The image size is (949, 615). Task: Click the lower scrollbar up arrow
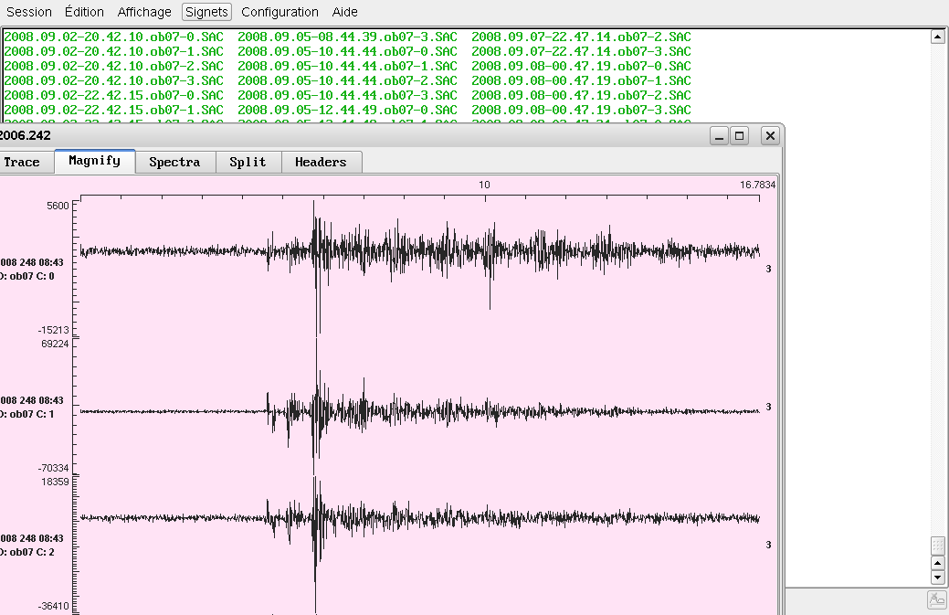pyautogui.click(x=936, y=563)
